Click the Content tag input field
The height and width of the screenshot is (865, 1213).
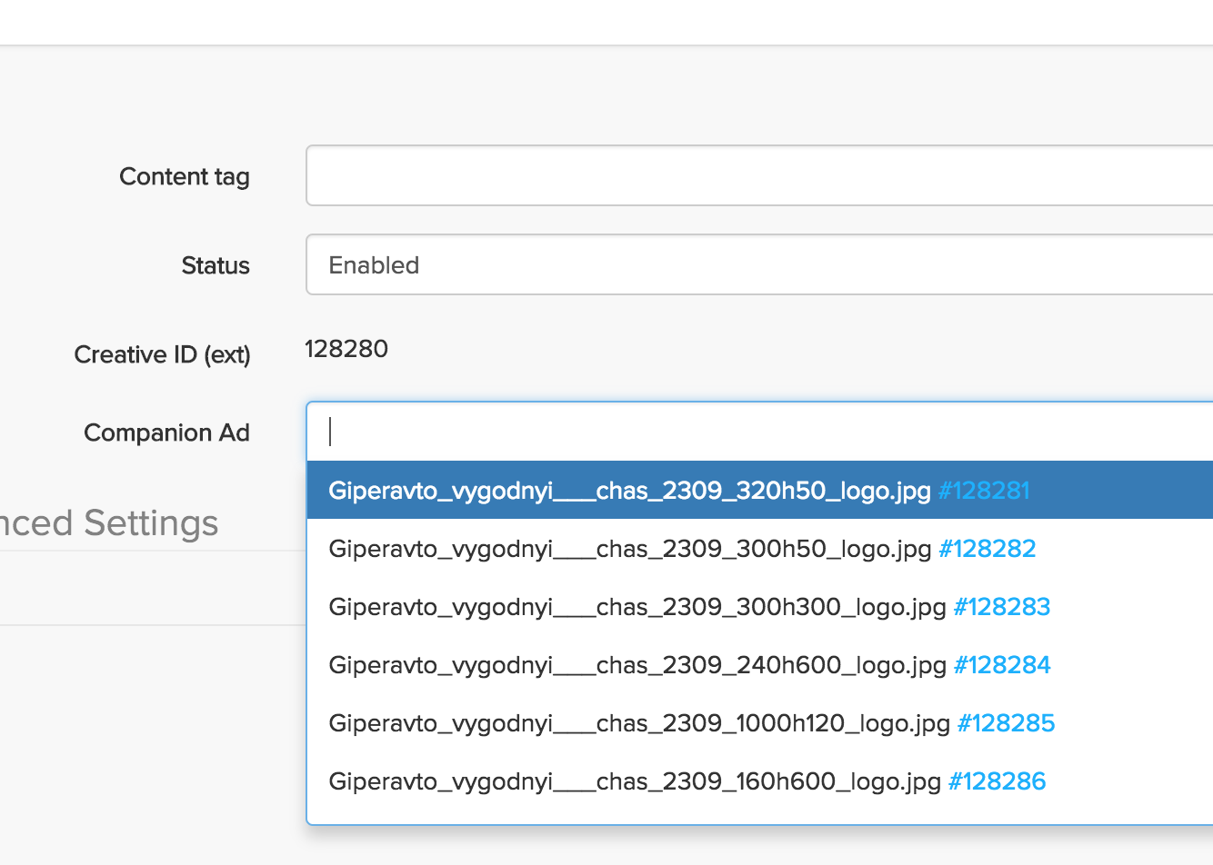point(759,175)
